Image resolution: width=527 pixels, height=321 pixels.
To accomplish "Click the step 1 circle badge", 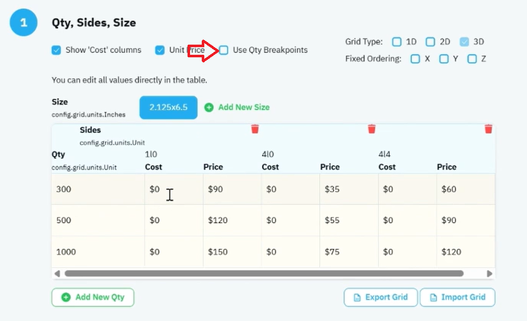I will [x=23, y=22].
